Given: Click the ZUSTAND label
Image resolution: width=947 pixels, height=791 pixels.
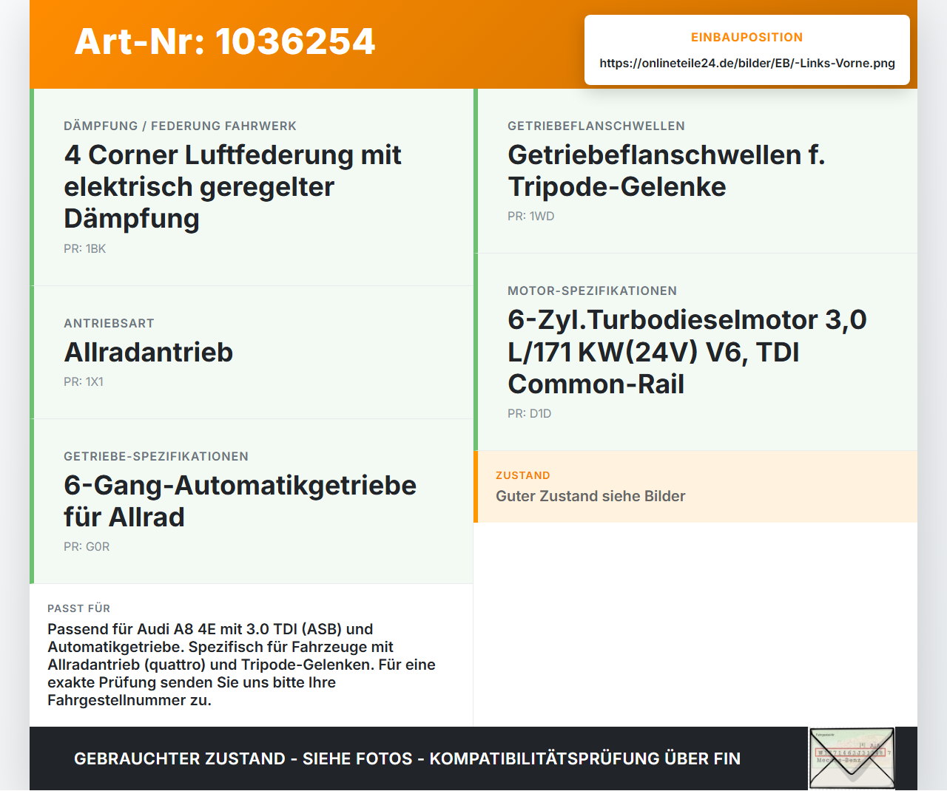Looking at the screenshot, I should click(x=523, y=475).
